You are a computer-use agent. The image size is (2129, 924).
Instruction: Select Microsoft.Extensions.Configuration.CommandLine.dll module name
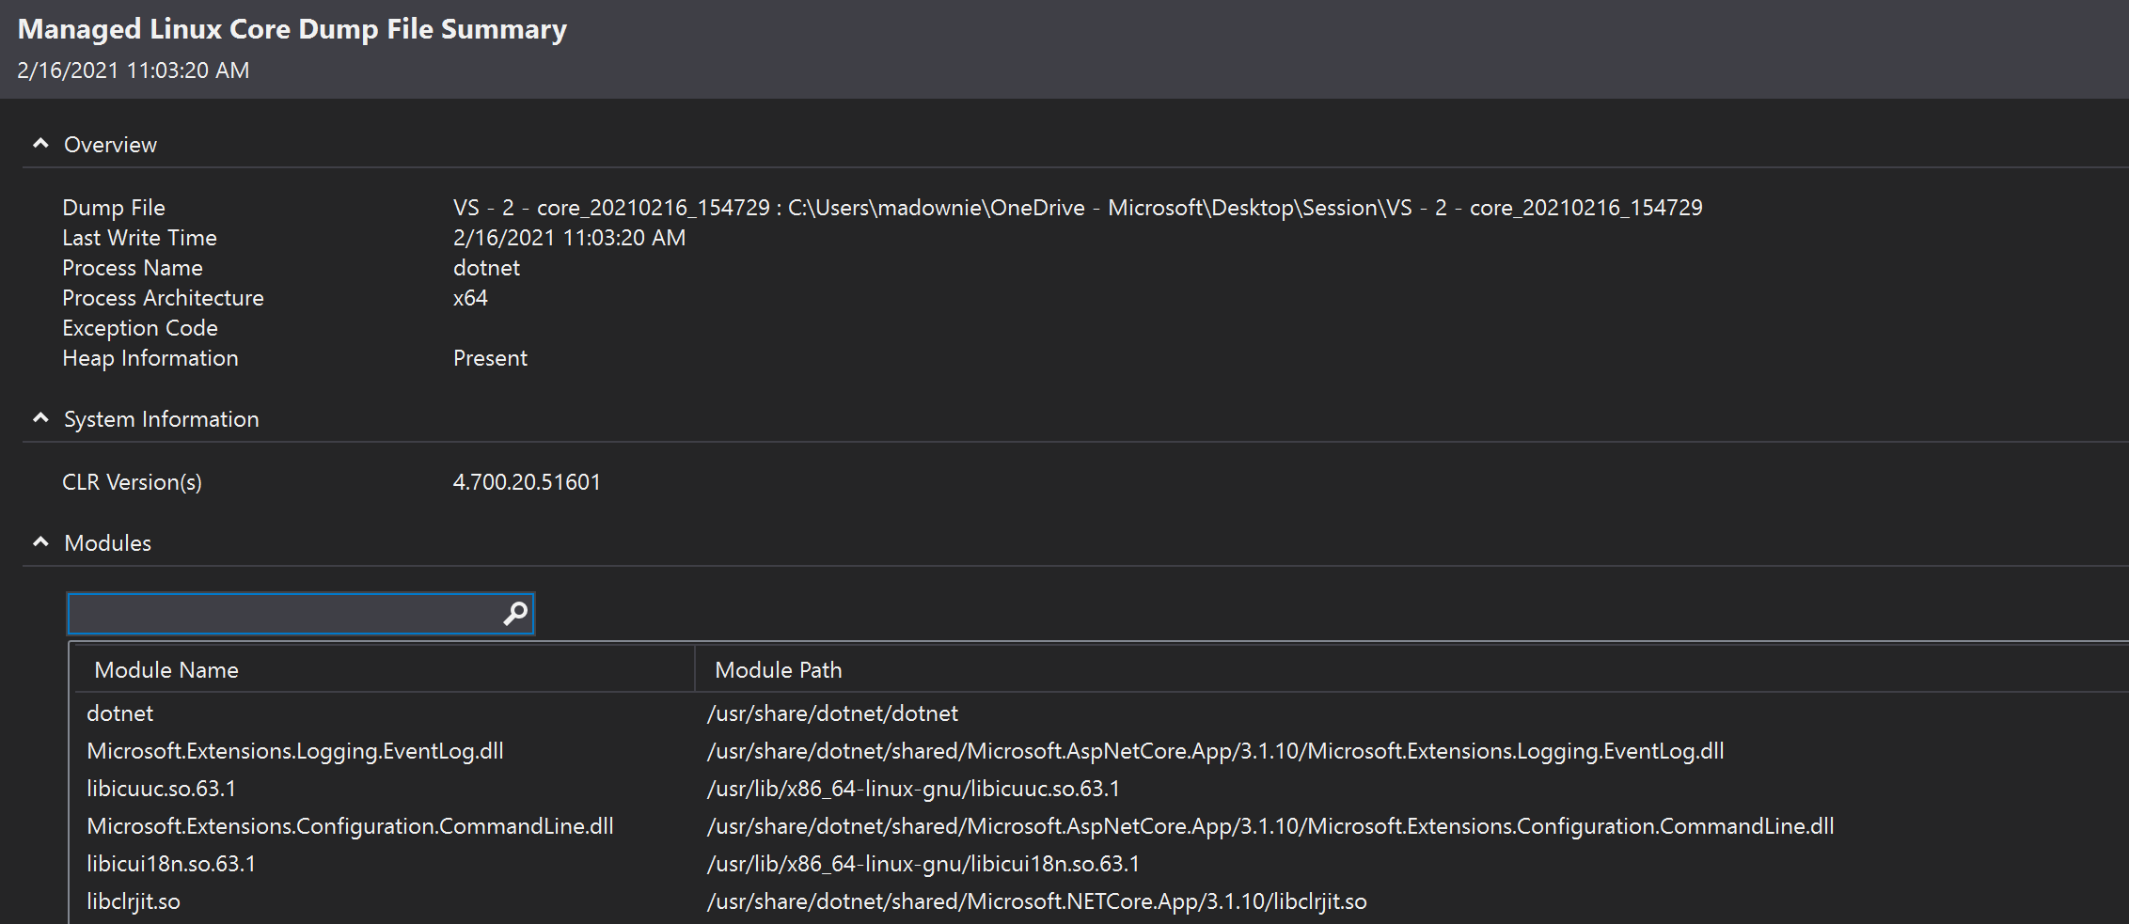point(350,826)
